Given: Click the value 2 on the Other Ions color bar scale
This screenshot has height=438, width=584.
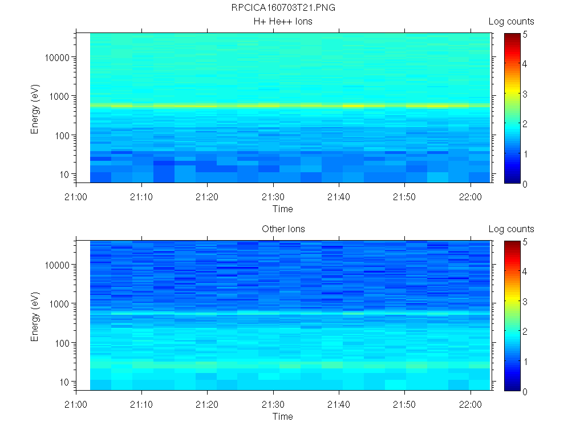Looking at the screenshot, I should pos(525,331).
